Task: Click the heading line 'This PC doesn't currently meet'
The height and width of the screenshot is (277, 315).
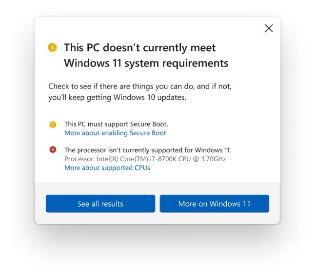Action: pos(139,48)
